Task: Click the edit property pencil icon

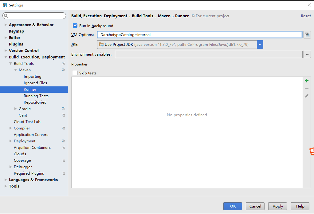Action: (306, 96)
